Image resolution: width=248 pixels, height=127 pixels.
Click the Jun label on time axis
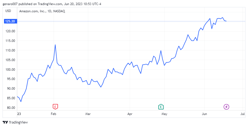pos(204,114)
